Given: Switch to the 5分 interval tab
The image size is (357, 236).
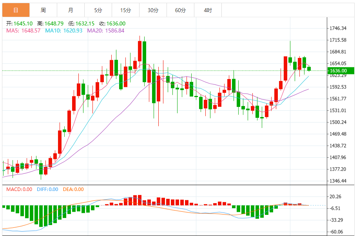Looking at the screenshot, I should 98,10.
